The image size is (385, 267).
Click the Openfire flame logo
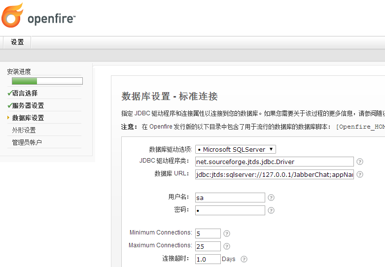(x=12, y=15)
